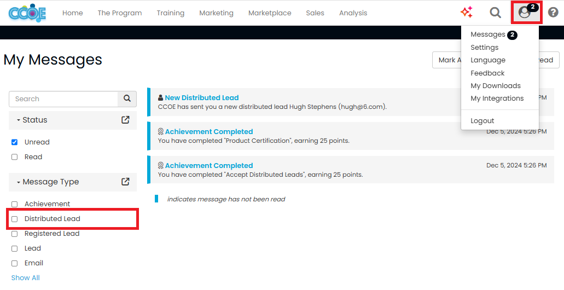Click the search submit magnifier button

click(x=127, y=99)
